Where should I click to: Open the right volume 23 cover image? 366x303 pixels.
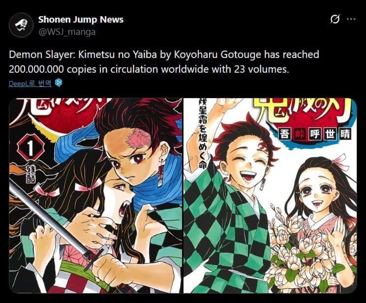pyautogui.click(x=270, y=195)
